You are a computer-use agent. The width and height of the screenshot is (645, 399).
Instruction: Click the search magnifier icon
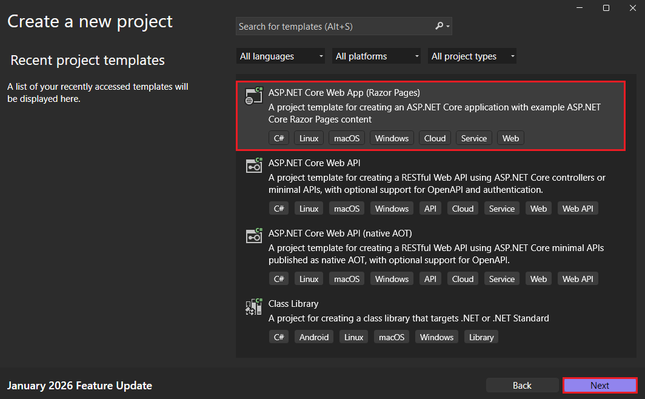tap(438, 26)
